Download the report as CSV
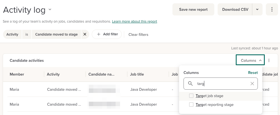Viewport: 280px width, 115px height. coord(235,9)
